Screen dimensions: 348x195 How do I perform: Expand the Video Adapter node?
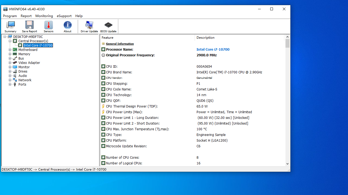pyautogui.click(x=10, y=63)
